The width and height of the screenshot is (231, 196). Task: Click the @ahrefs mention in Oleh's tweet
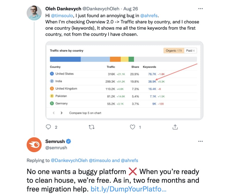[x=149, y=16]
